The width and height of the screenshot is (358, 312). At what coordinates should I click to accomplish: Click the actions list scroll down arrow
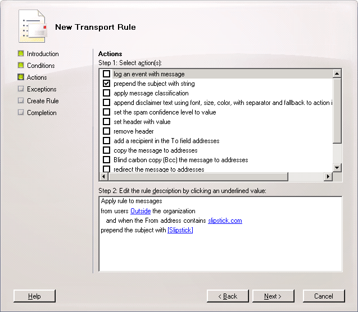pyautogui.click(x=337, y=168)
